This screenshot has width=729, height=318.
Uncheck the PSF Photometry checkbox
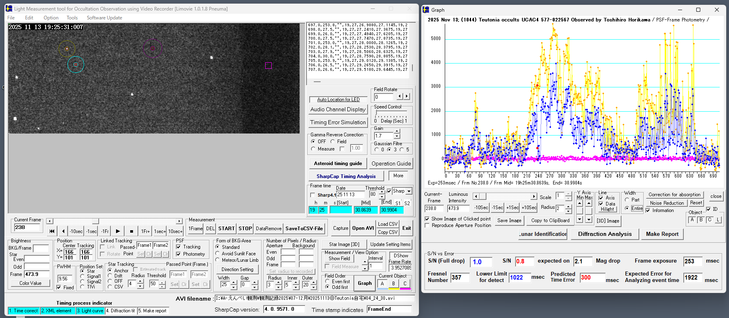(x=178, y=254)
